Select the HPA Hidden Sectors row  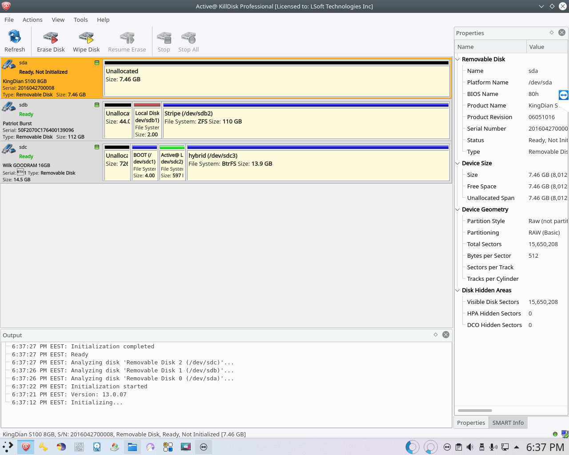coord(511,313)
